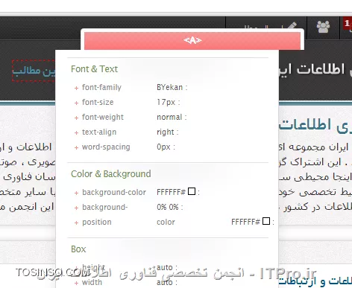Screen dimensions: 352x288
Task: Select the Box section heading
Action: click(x=78, y=249)
